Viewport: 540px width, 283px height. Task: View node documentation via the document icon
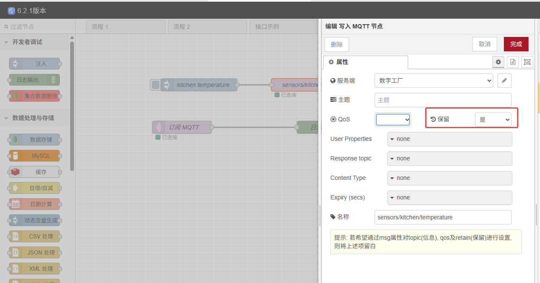(x=512, y=62)
